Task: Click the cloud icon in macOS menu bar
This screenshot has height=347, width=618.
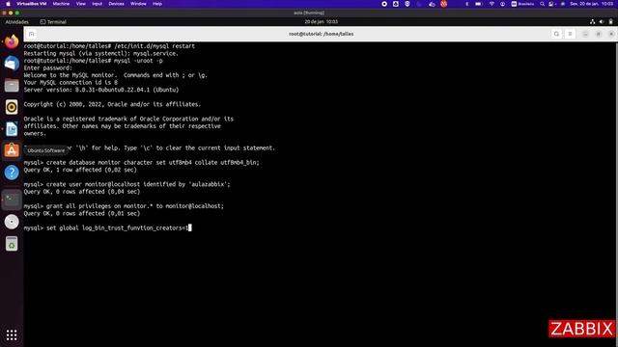Action: [432, 4]
